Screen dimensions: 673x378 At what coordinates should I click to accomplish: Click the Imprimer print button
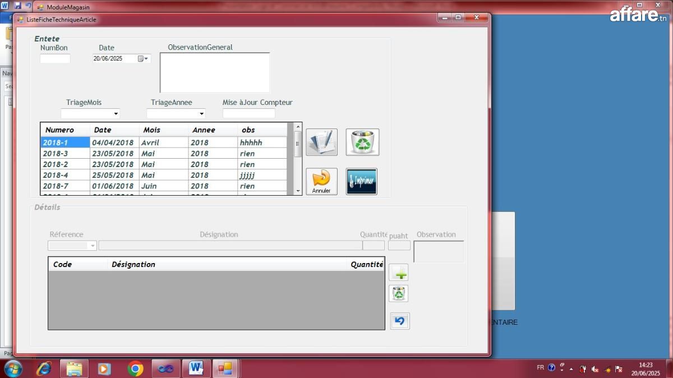pyautogui.click(x=362, y=181)
